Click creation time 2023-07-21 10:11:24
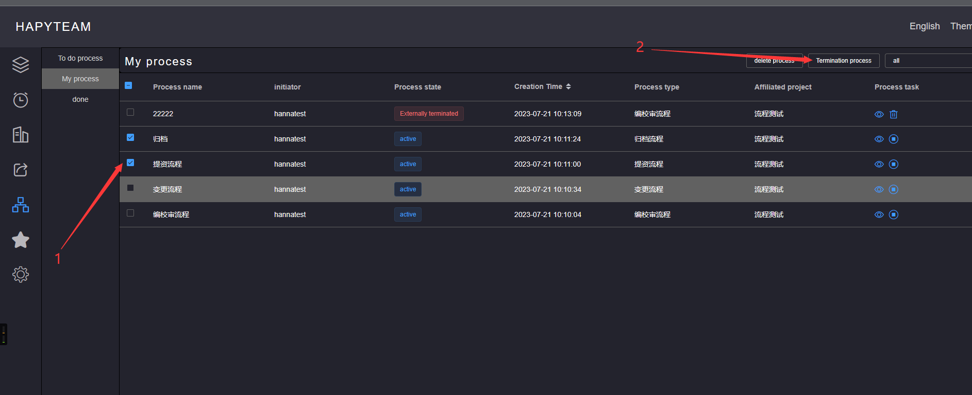 [x=547, y=139]
